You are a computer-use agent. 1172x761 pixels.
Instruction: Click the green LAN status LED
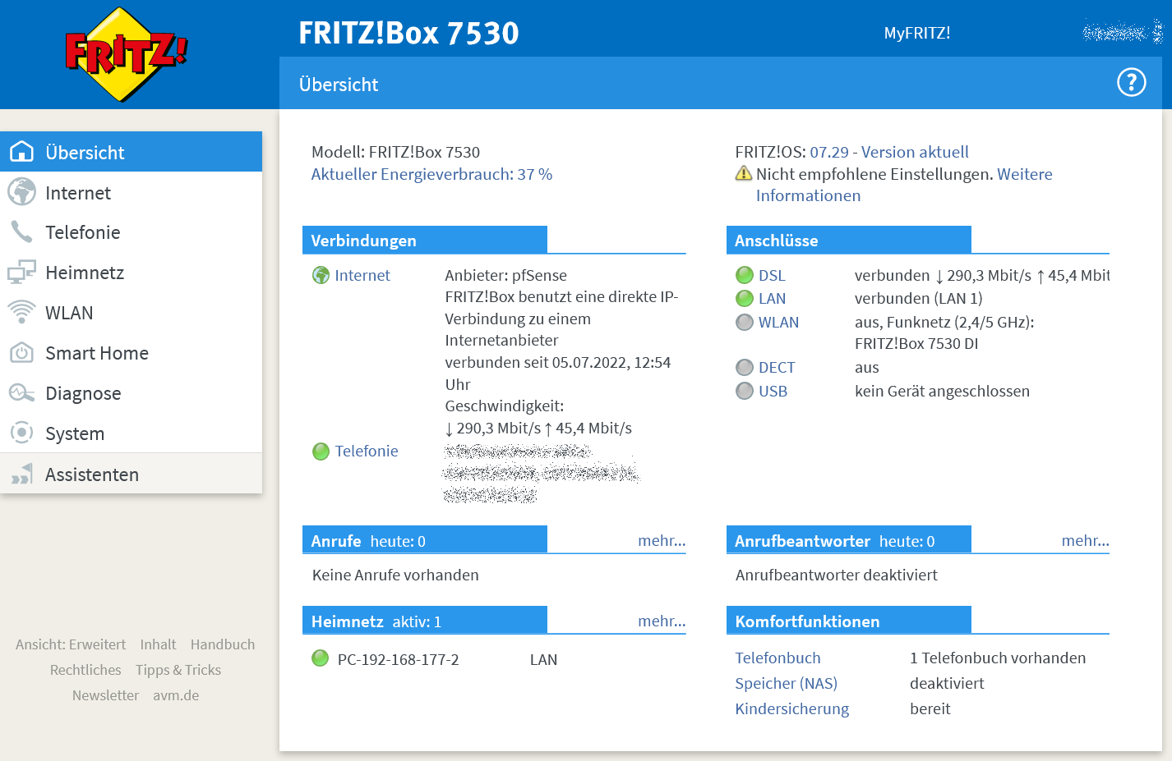coord(745,298)
